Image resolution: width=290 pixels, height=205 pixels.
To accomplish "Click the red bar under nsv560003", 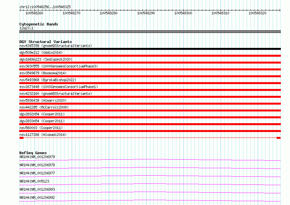I will 150,131.
